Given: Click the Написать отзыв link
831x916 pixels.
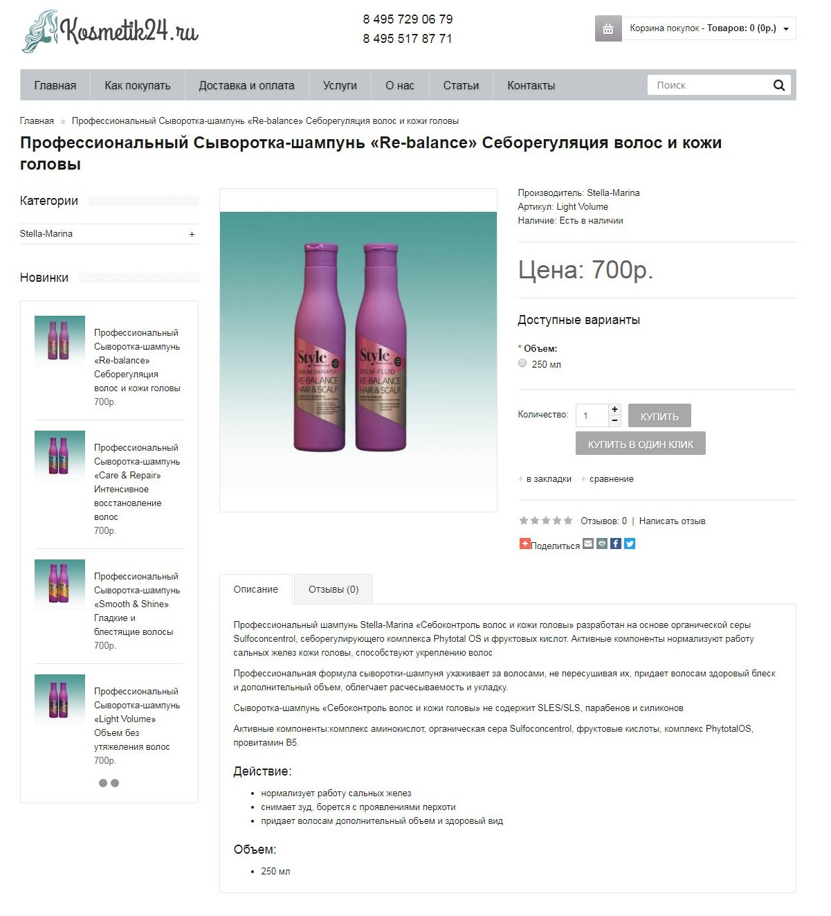Looking at the screenshot, I should 672,521.
